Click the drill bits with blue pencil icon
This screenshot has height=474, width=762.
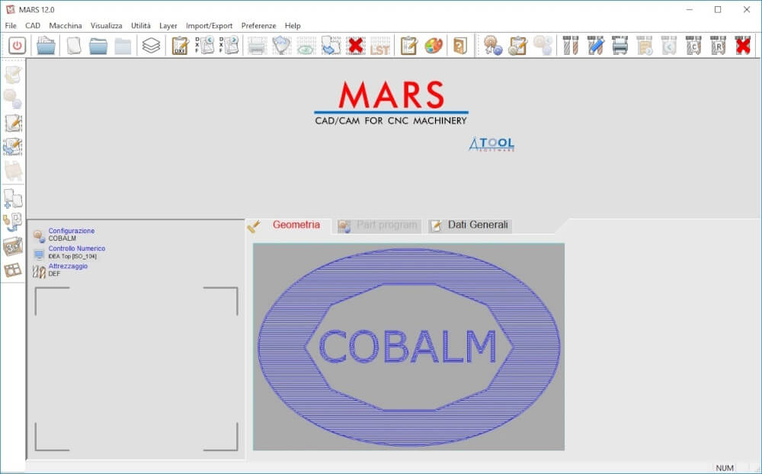[x=595, y=46]
